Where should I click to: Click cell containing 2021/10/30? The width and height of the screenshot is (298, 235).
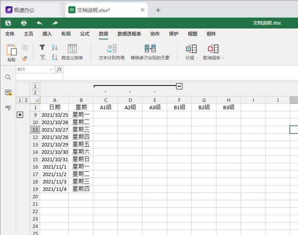(54, 152)
